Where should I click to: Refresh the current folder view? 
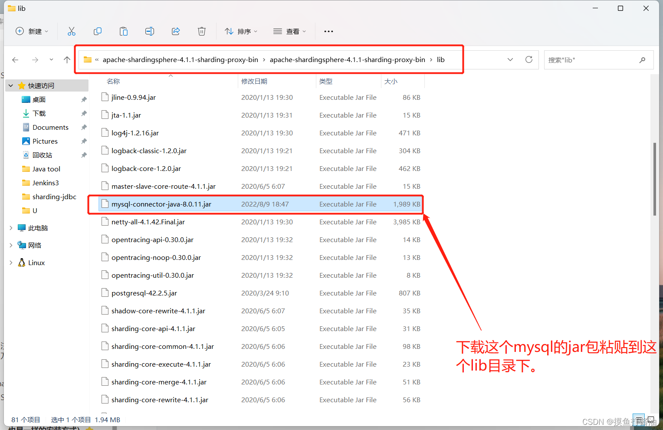pyautogui.click(x=529, y=59)
